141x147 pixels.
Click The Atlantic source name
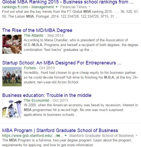[34, 35]
